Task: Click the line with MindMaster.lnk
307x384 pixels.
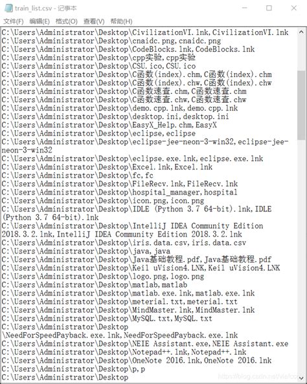Action: (x=128, y=310)
